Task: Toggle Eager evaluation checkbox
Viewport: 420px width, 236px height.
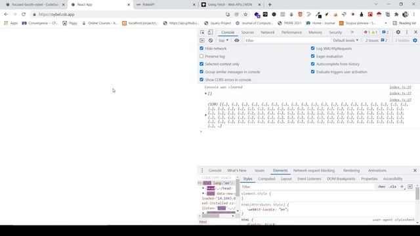Action: (x=312, y=56)
